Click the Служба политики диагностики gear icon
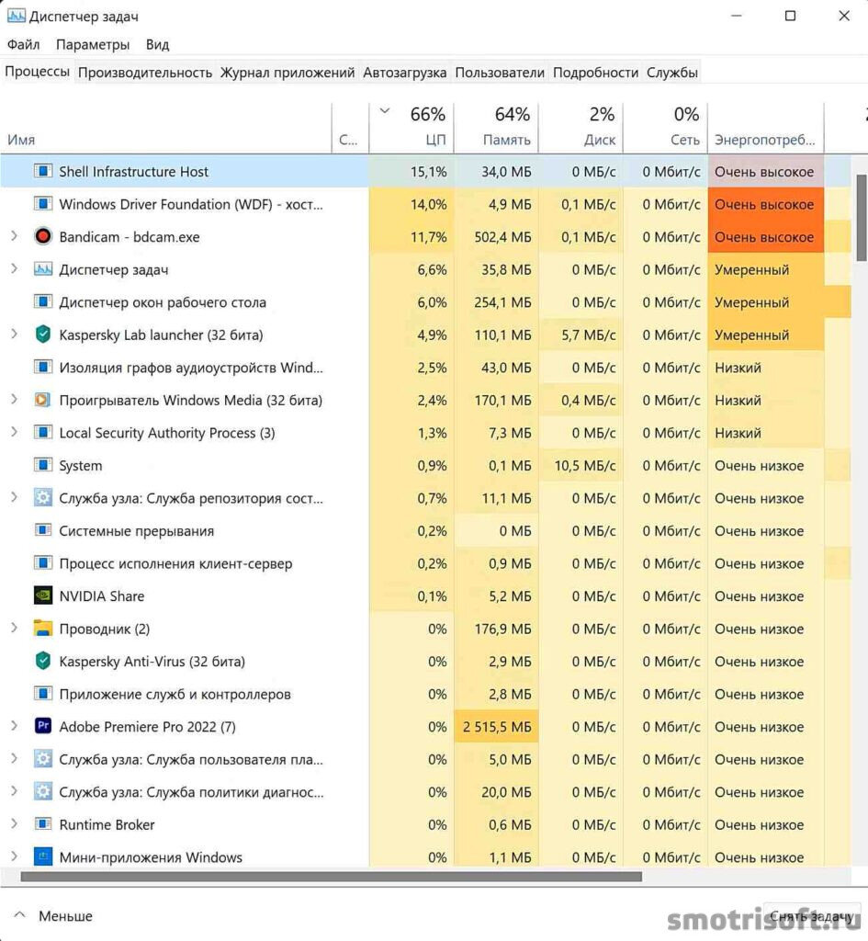The width and height of the screenshot is (868, 941). (42, 791)
